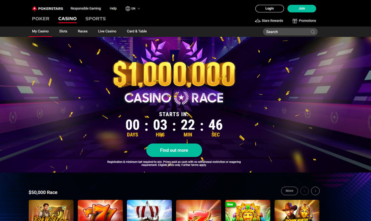Open the Responsible Gaming link

coord(86,8)
